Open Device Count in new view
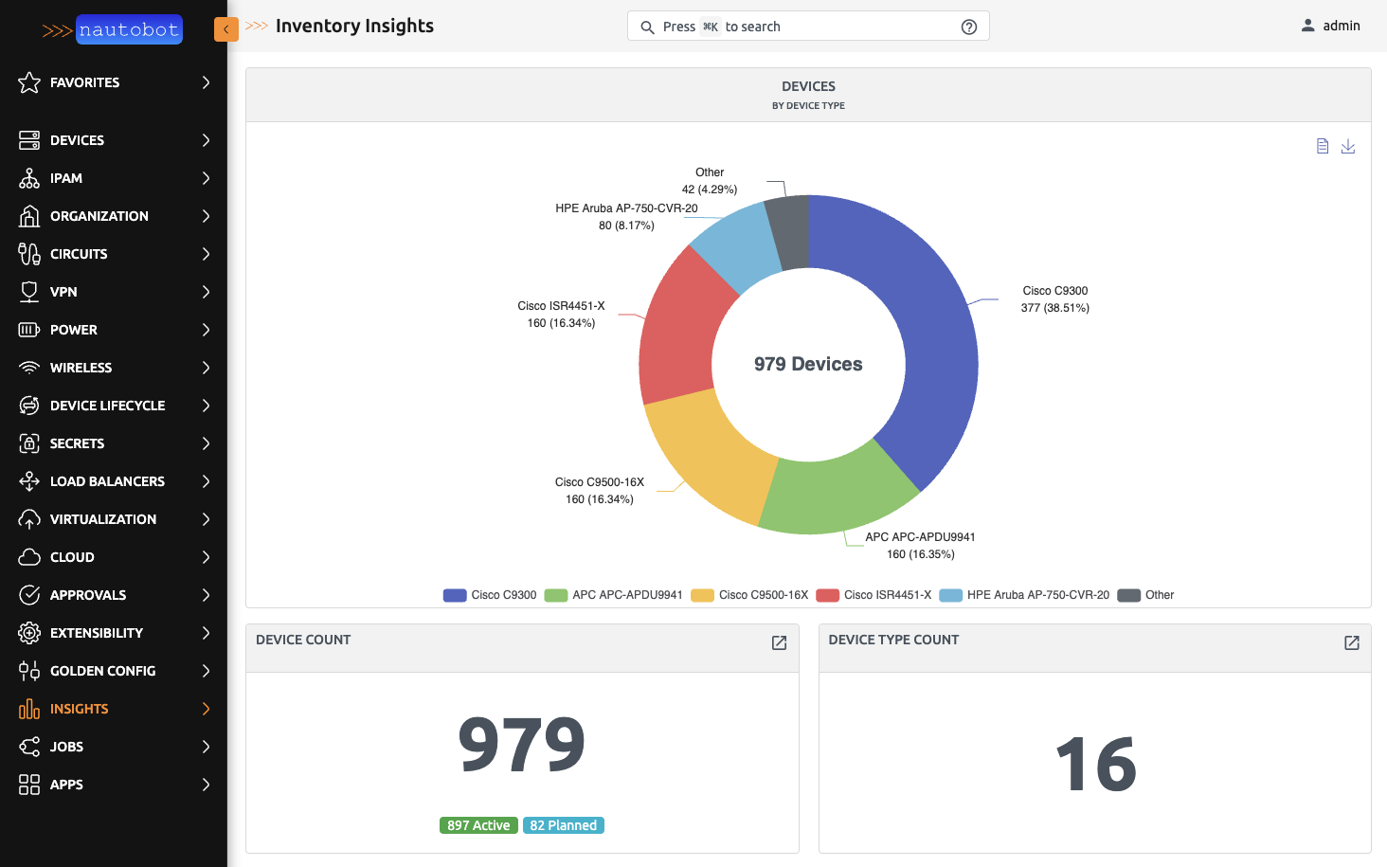The image size is (1387, 867). tap(778, 642)
